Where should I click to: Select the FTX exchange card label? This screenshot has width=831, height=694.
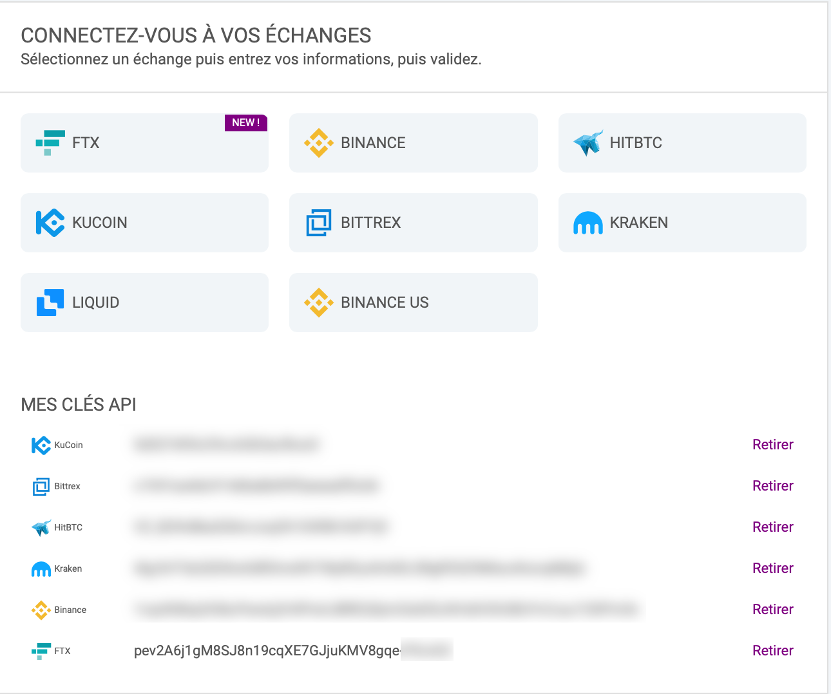pyautogui.click(x=86, y=143)
